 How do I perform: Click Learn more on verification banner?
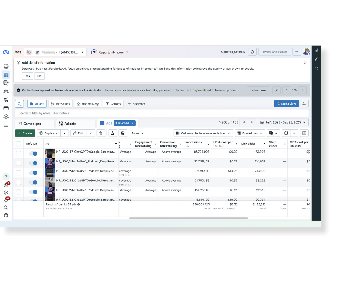tap(258, 90)
